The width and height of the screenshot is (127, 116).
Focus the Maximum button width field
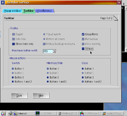click(48, 51)
